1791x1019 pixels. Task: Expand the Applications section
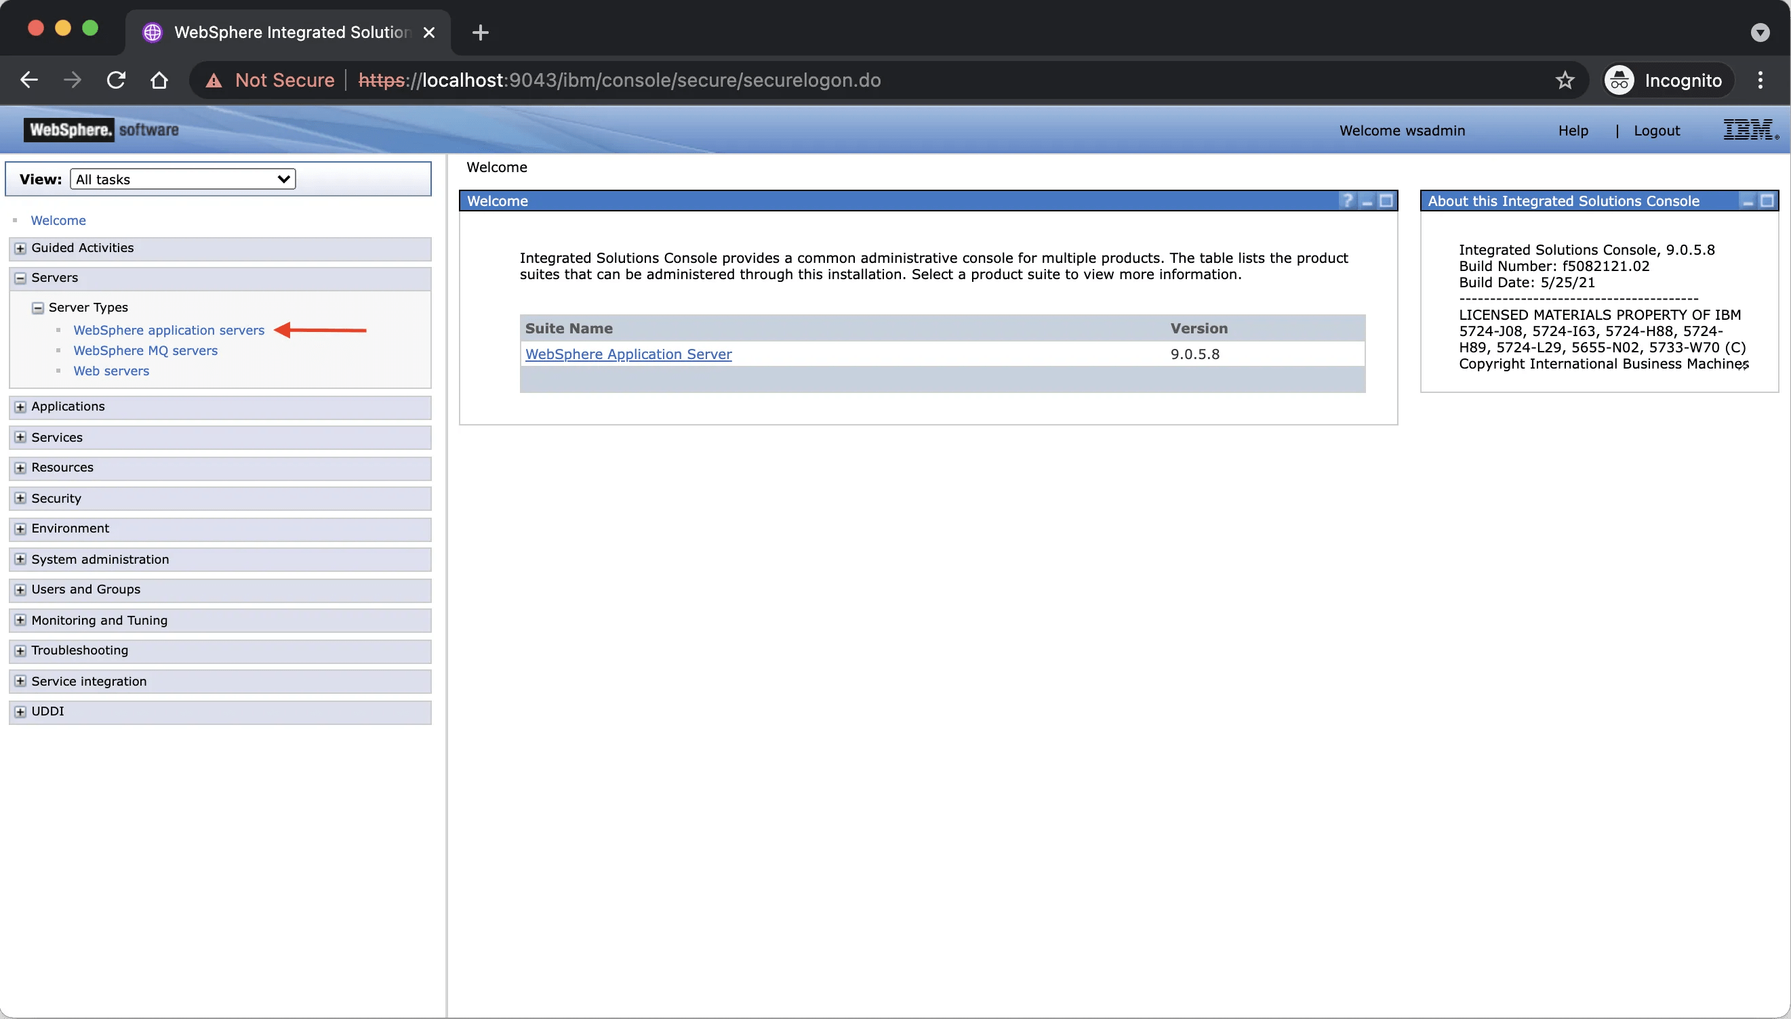(20, 407)
